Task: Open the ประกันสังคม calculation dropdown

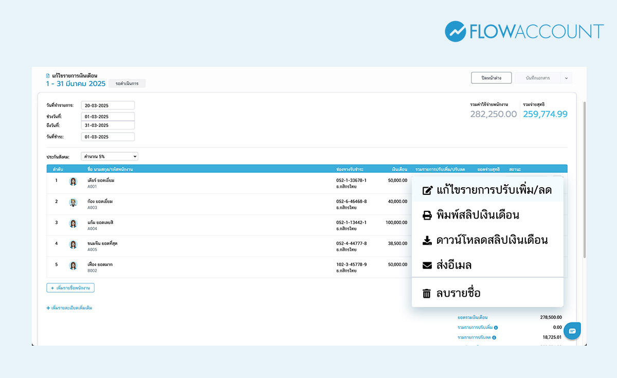Action: [x=109, y=156]
